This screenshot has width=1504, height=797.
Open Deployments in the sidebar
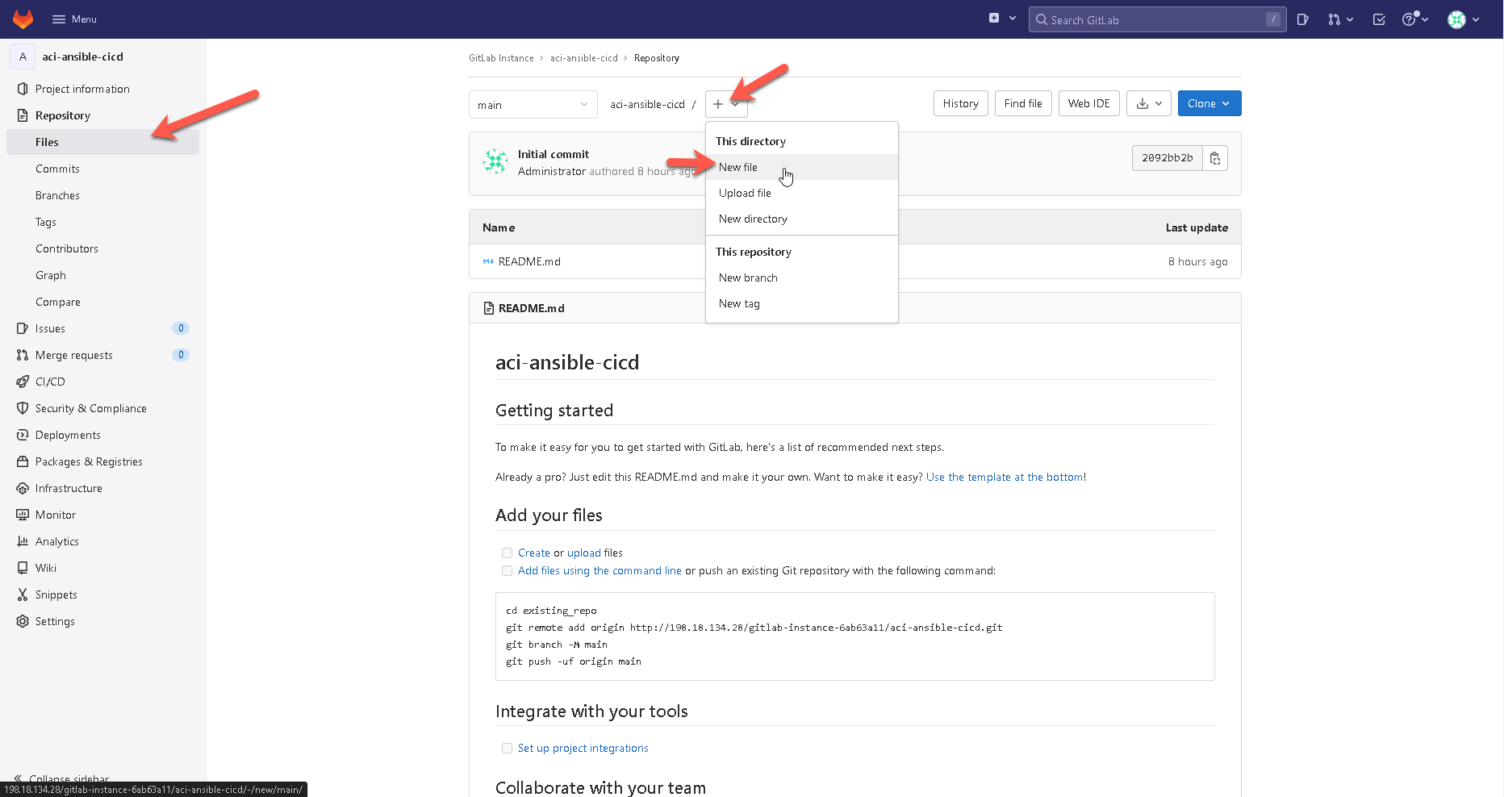[x=102, y=435]
